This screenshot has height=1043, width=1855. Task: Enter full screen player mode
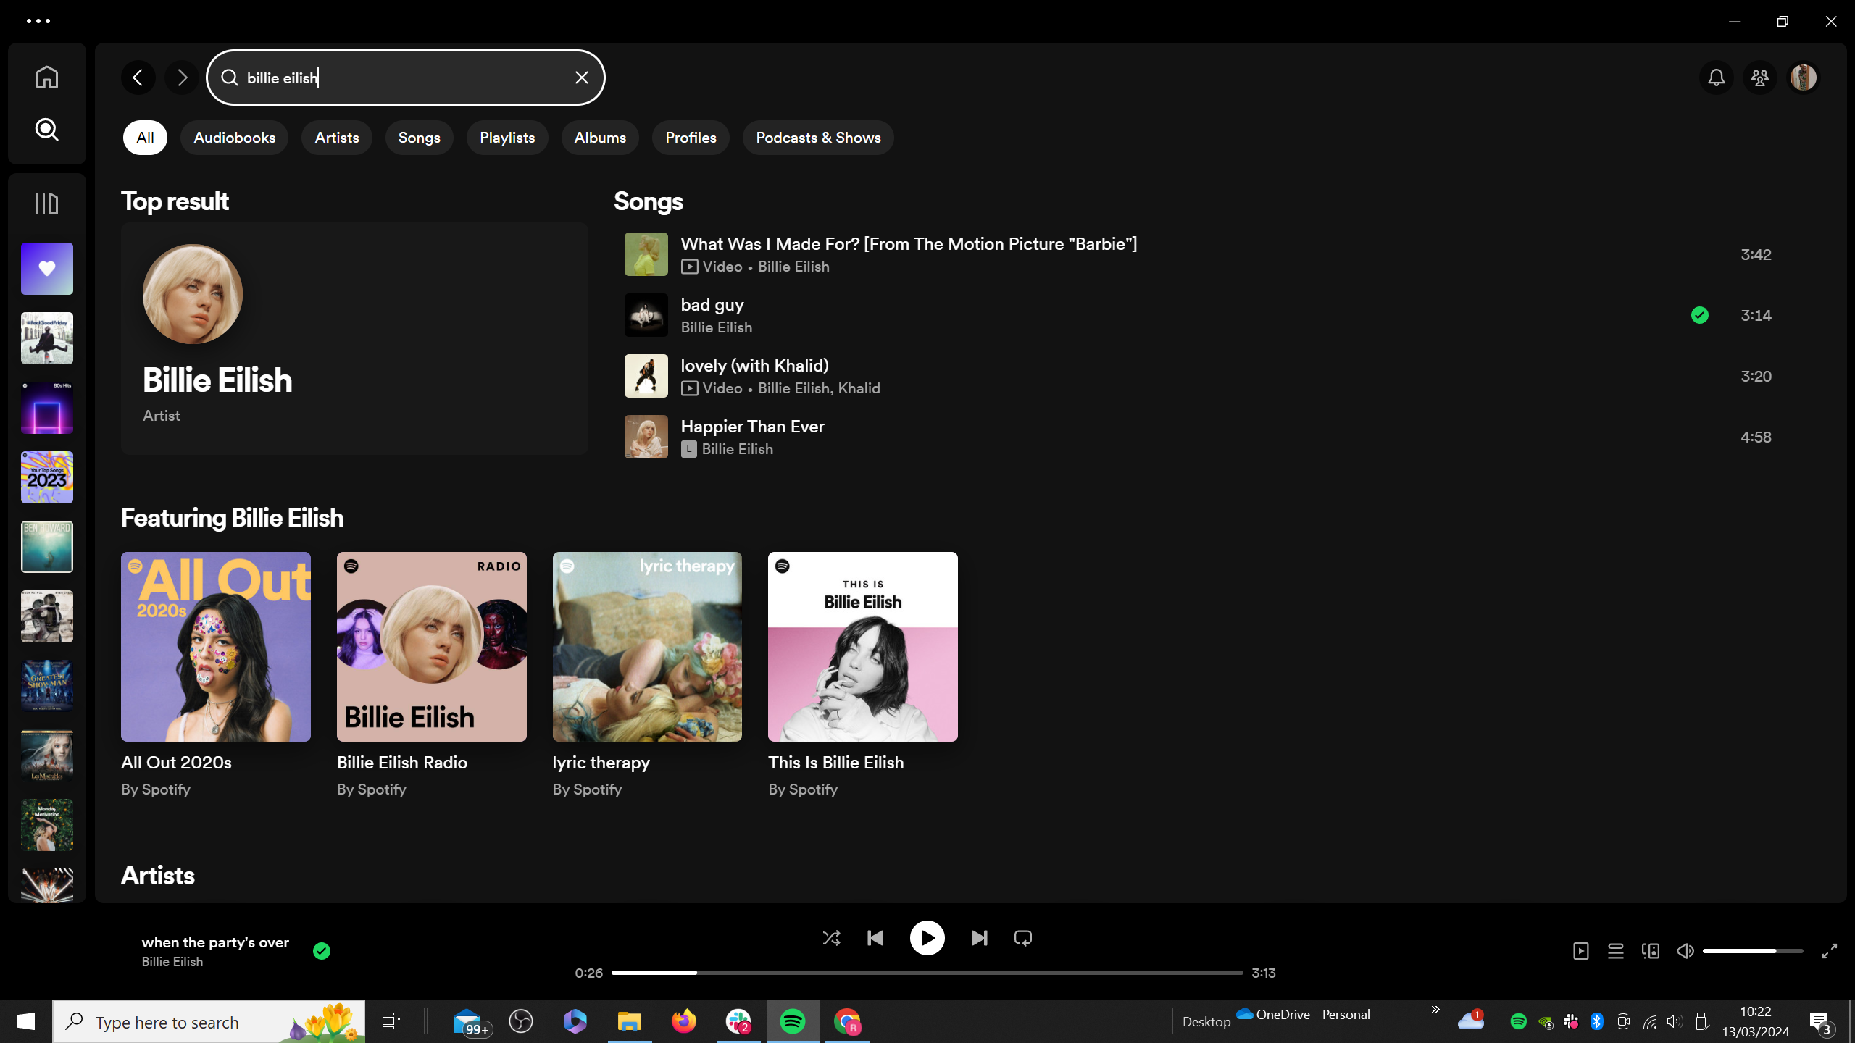(x=1830, y=951)
